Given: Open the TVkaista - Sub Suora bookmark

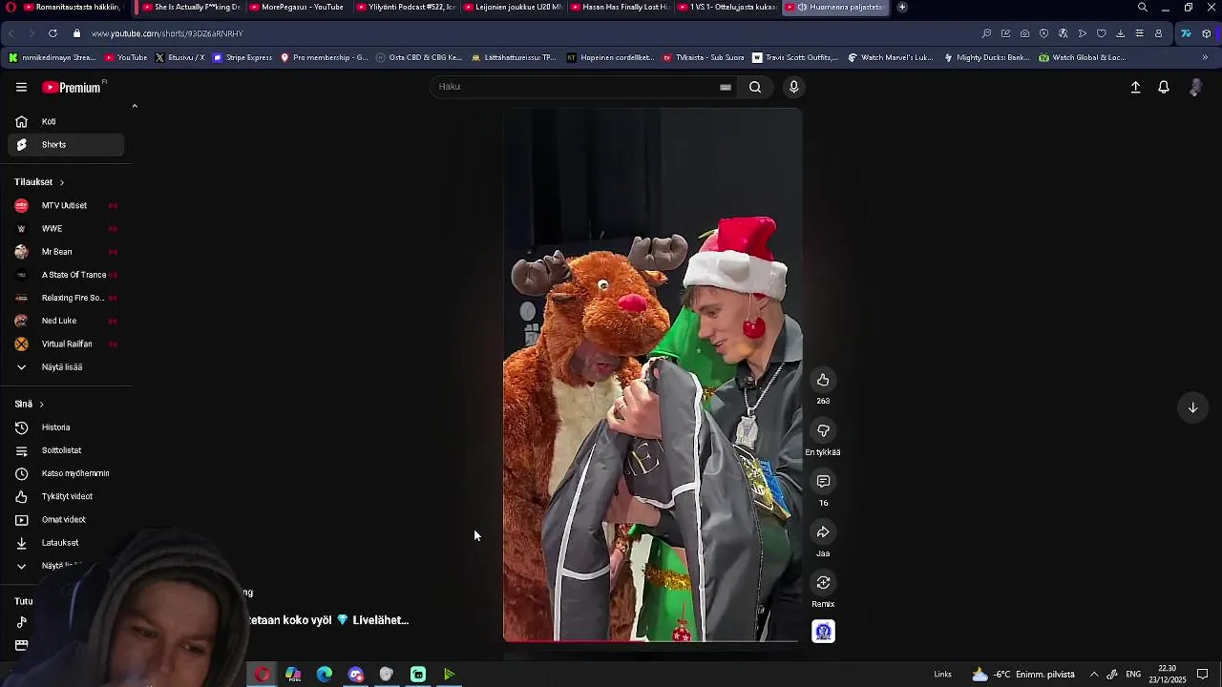Looking at the screenshot, I should (x=704, y=57).
